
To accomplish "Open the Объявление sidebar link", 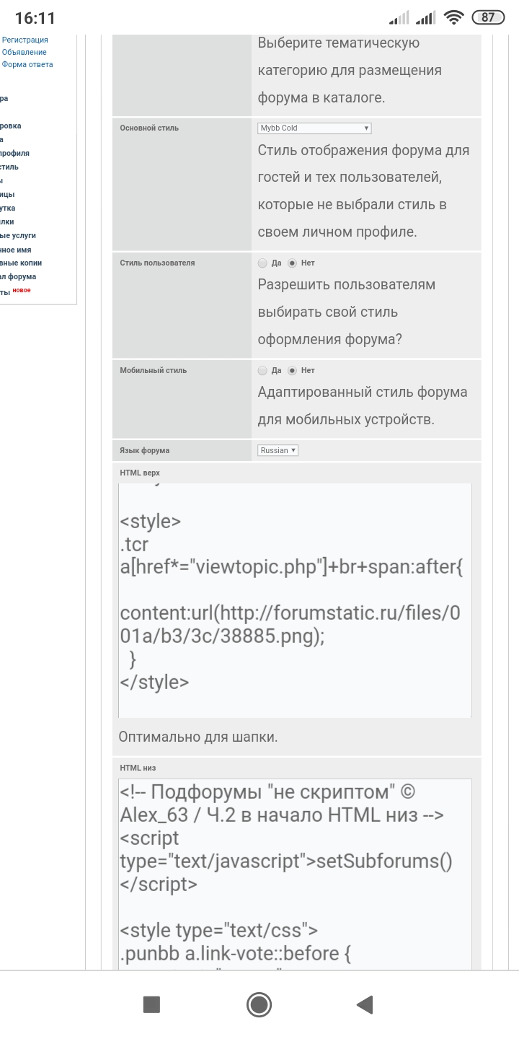I will (25, 53).
